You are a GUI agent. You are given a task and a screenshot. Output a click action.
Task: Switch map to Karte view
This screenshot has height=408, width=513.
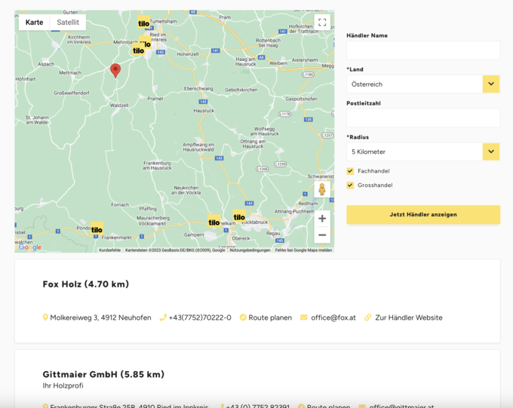click(35, 23)
